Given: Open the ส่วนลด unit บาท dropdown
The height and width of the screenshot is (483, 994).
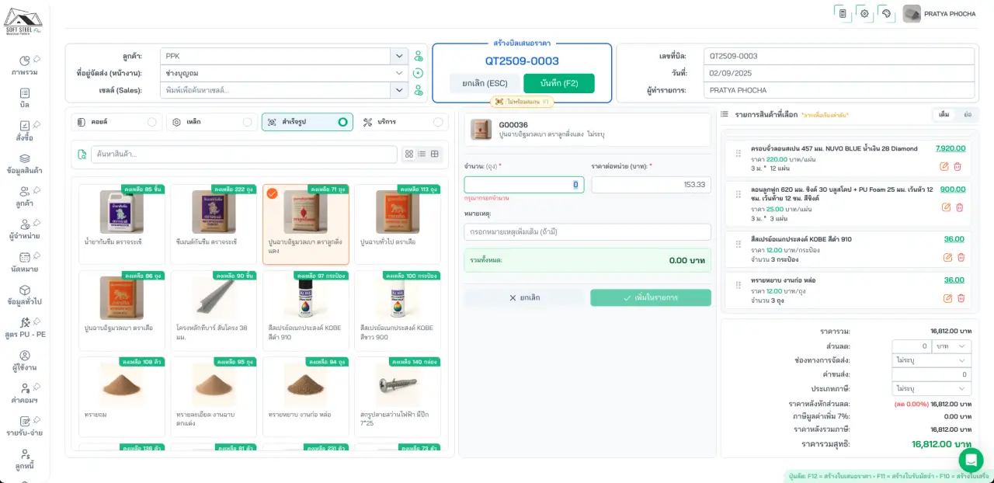Looking at the screenshot, I should coord(952,346).
